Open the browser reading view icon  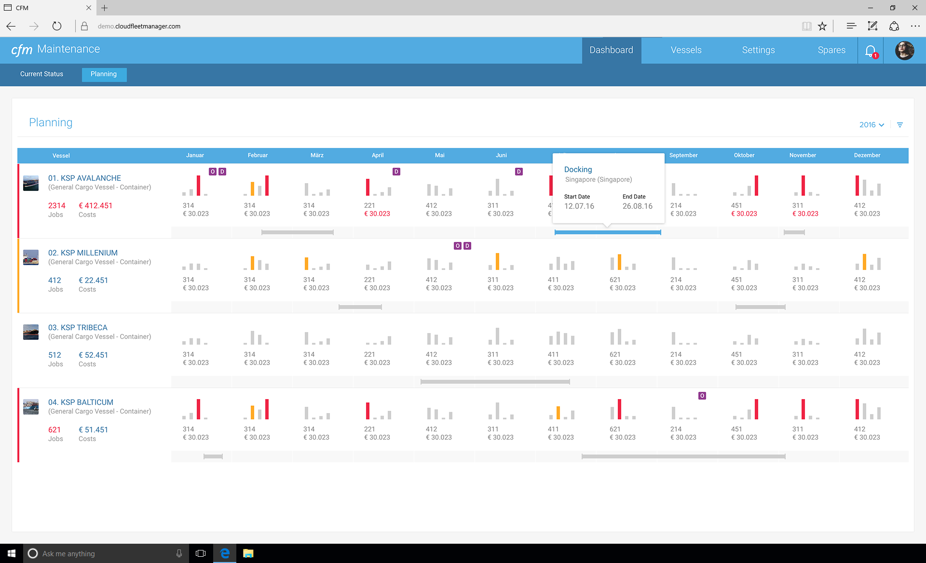coord(806,27)
